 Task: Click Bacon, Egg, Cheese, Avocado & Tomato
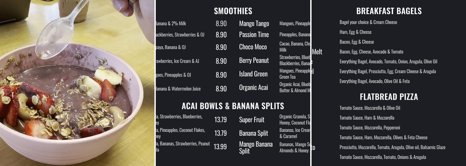371,52
